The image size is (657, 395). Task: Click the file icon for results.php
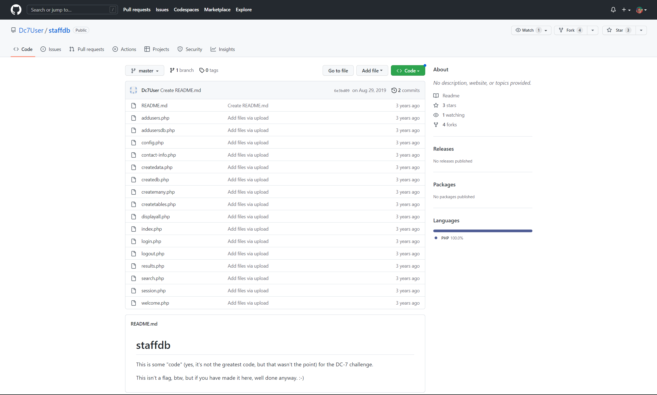click(x=133, y=266)
